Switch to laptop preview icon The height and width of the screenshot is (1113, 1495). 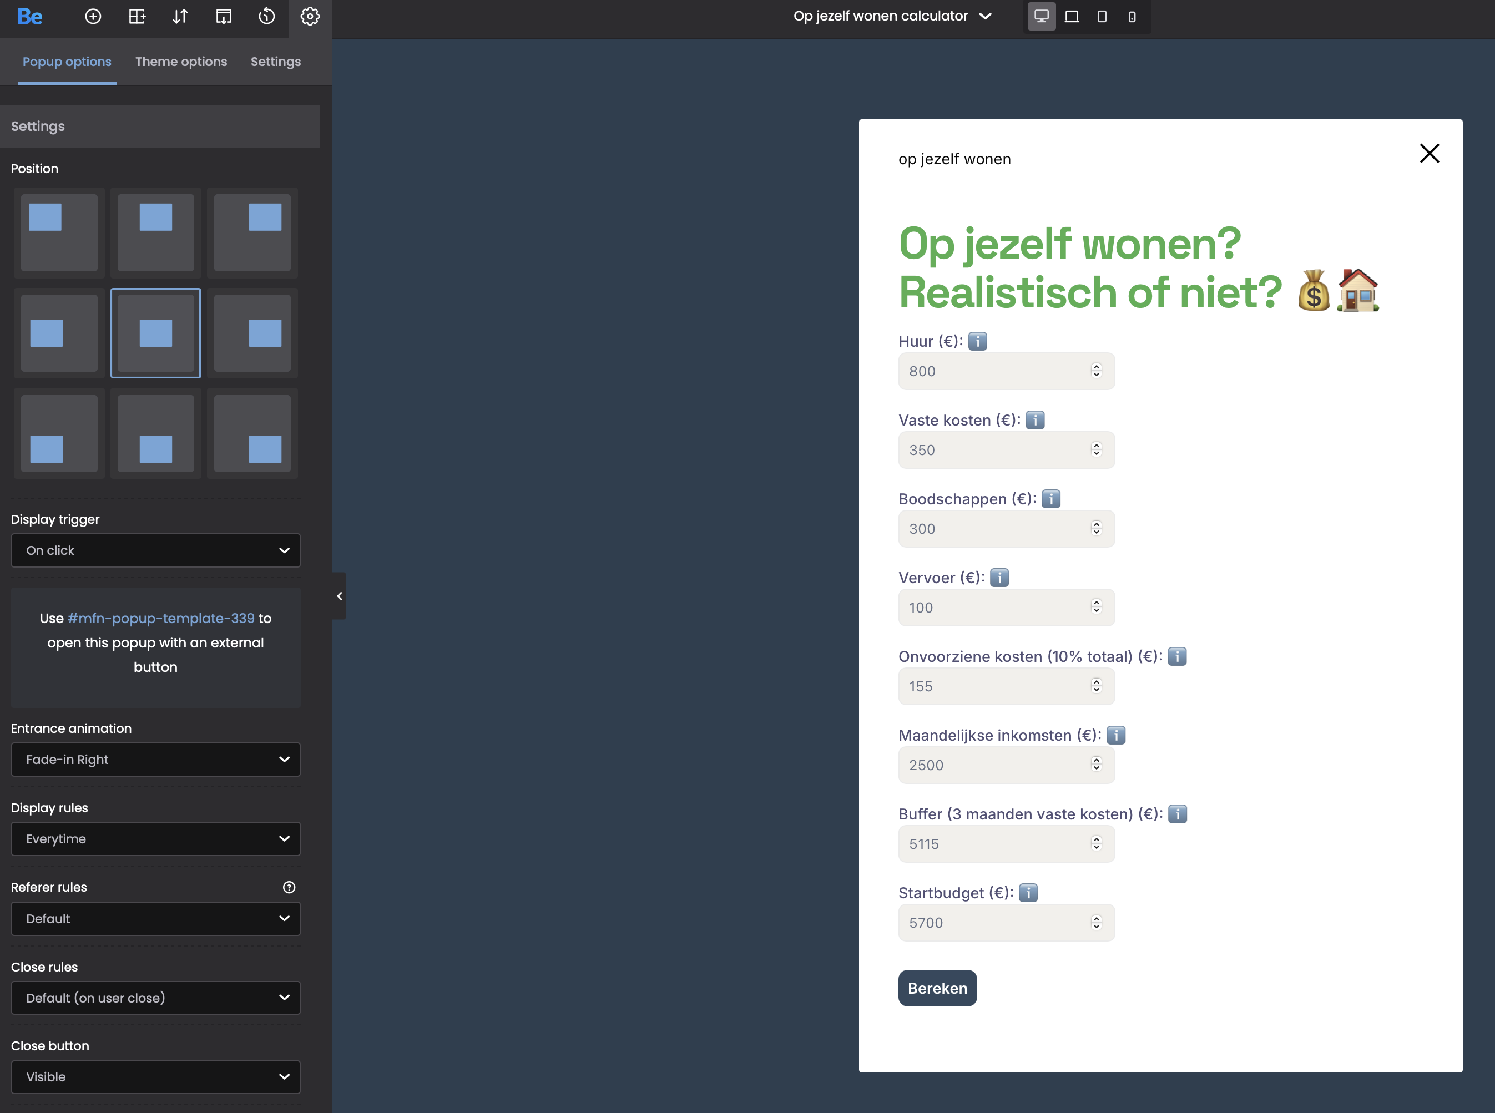point(1072,16)
